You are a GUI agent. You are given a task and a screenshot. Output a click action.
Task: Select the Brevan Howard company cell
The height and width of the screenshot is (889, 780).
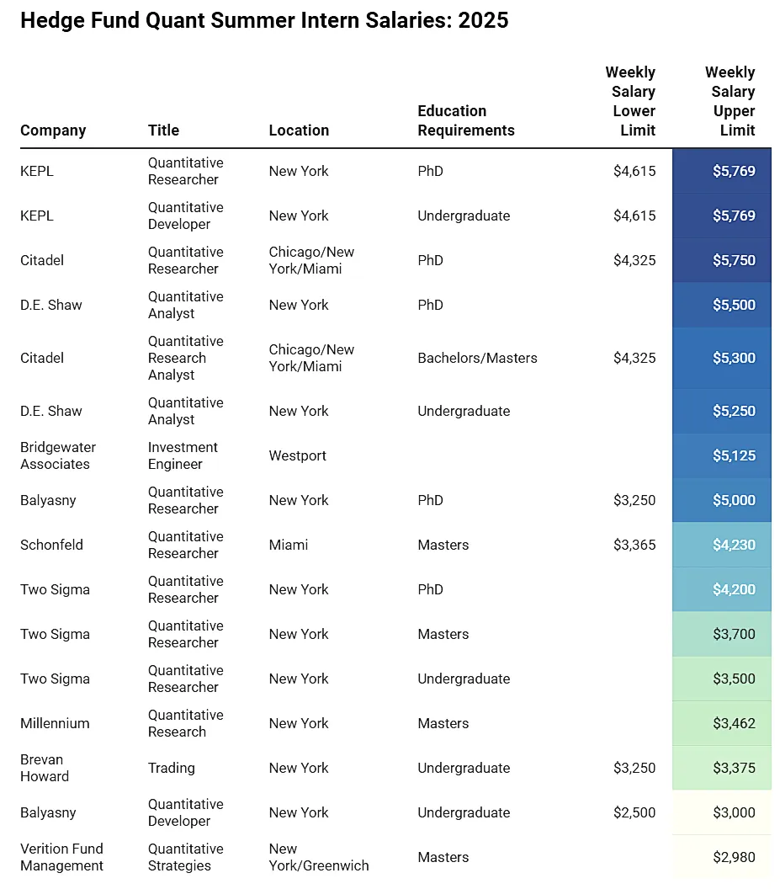[45, 769]
